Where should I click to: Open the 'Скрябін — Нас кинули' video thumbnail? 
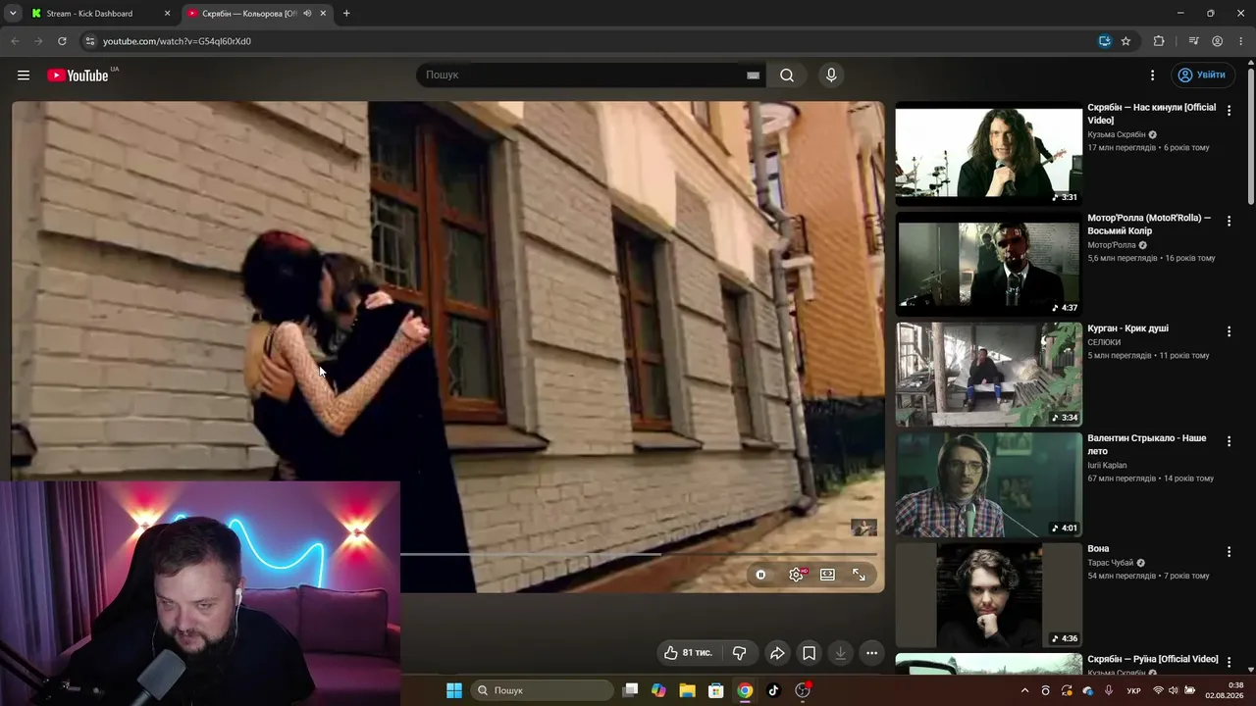tap(989, 154)
